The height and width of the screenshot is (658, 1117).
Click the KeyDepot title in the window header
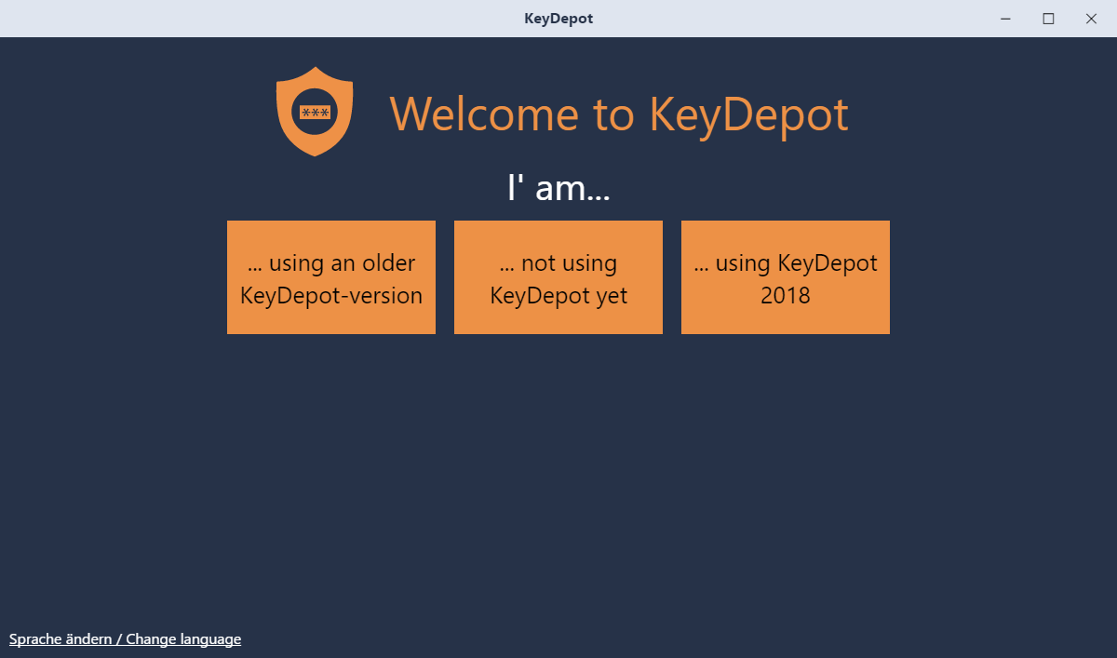pos(558,18)
